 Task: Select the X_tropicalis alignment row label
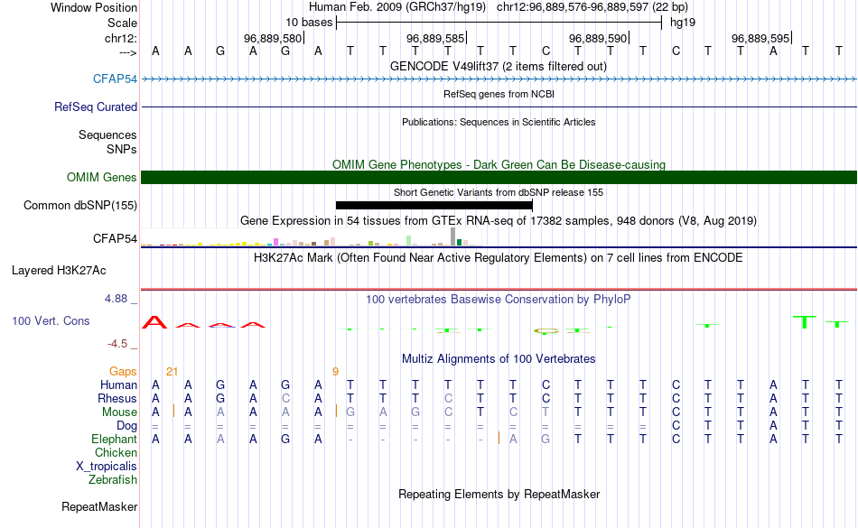point(107,467)
